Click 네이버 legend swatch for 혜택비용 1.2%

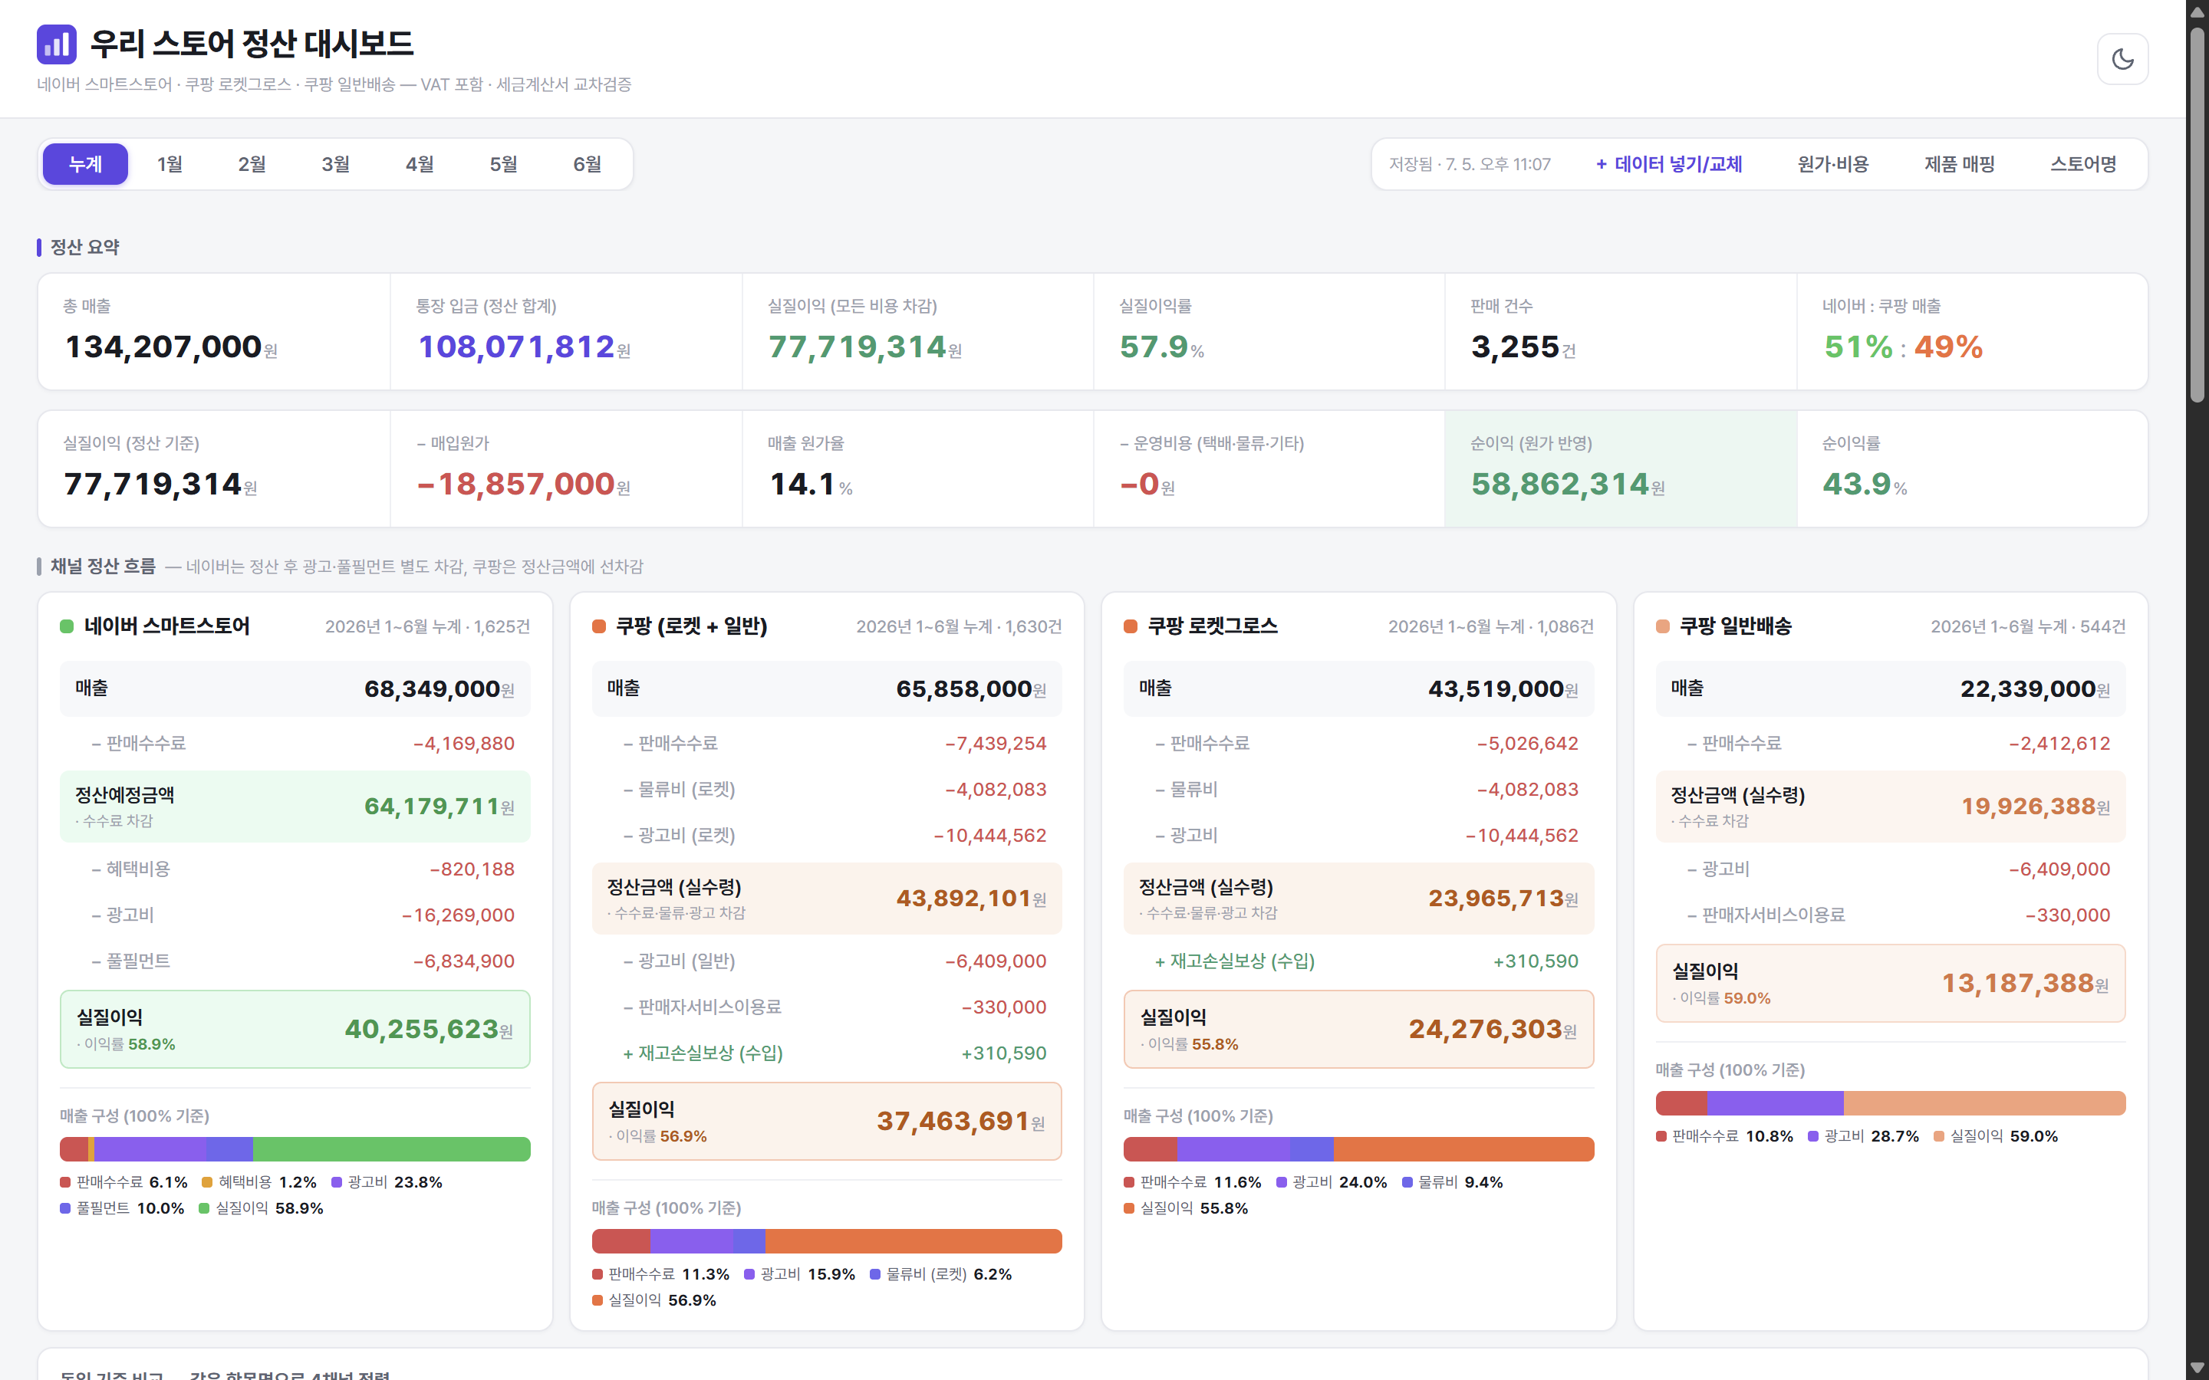tap(207, 1183)
